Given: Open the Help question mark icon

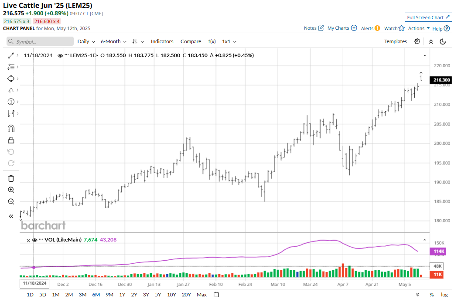Looking at the screenshot, I should click(x=447, y=28).
